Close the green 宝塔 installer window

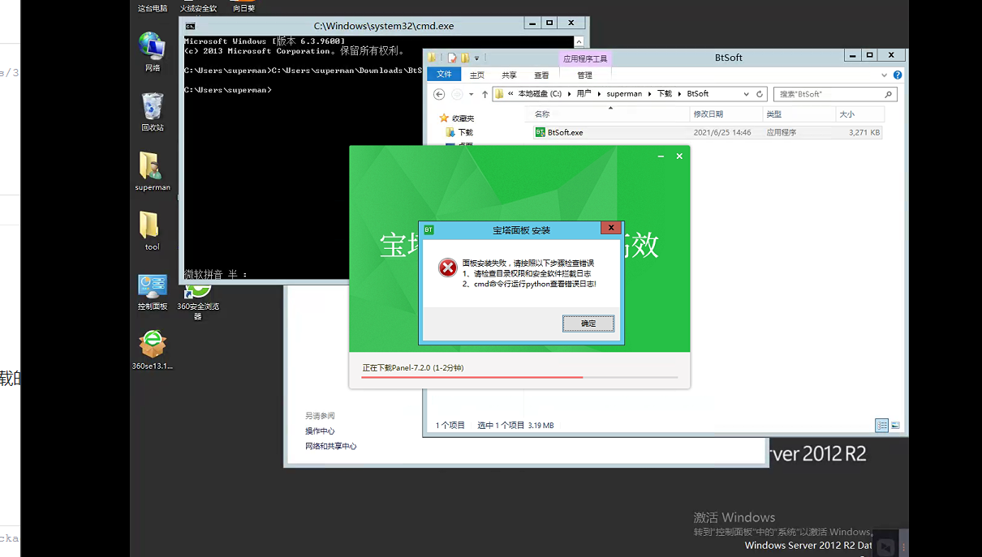pos(679,156)
